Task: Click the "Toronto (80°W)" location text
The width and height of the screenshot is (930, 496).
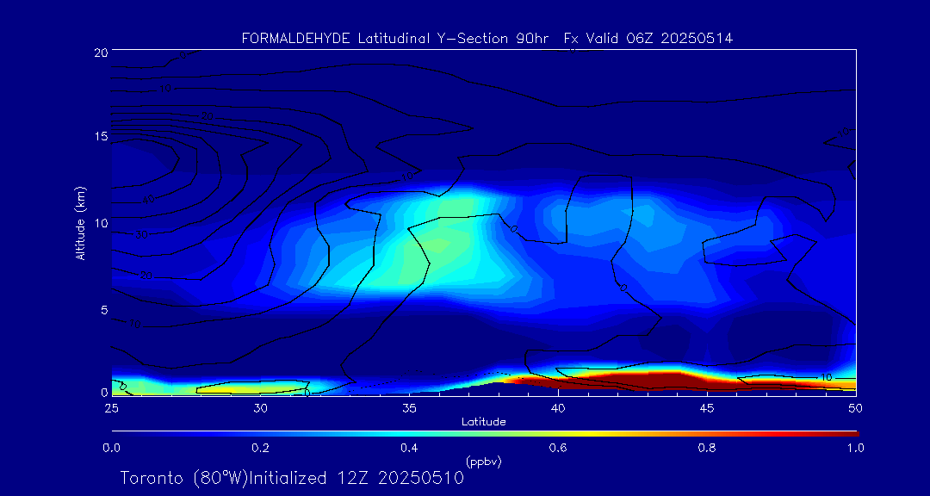Action: [x=183, y=478]
